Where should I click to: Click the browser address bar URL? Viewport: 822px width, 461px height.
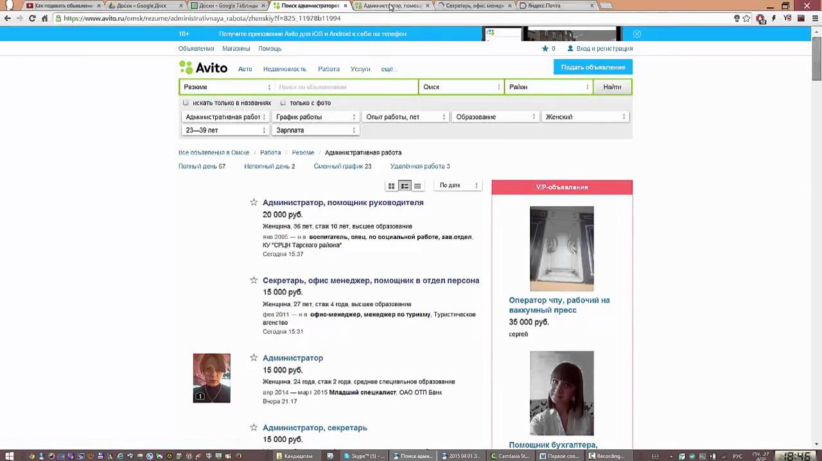click(x=202, y=19)
